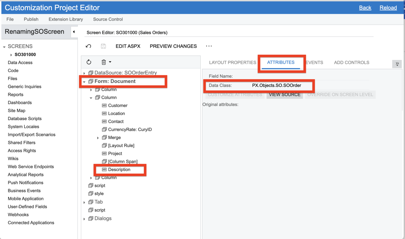The height and width of the screenshot is (239, 405).
Task: Click the CUSTOMIZE ATTRIBUTES button
Action: [235, 94]
